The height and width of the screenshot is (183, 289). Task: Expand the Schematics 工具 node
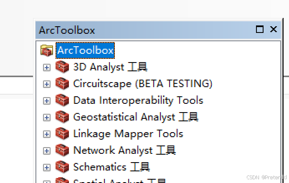(47, 168)
